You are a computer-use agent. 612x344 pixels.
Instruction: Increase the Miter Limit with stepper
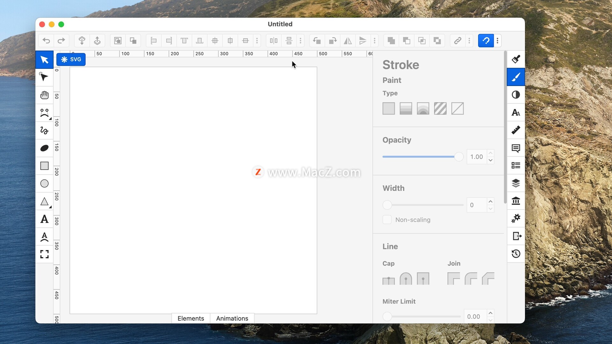click(491, 313)
